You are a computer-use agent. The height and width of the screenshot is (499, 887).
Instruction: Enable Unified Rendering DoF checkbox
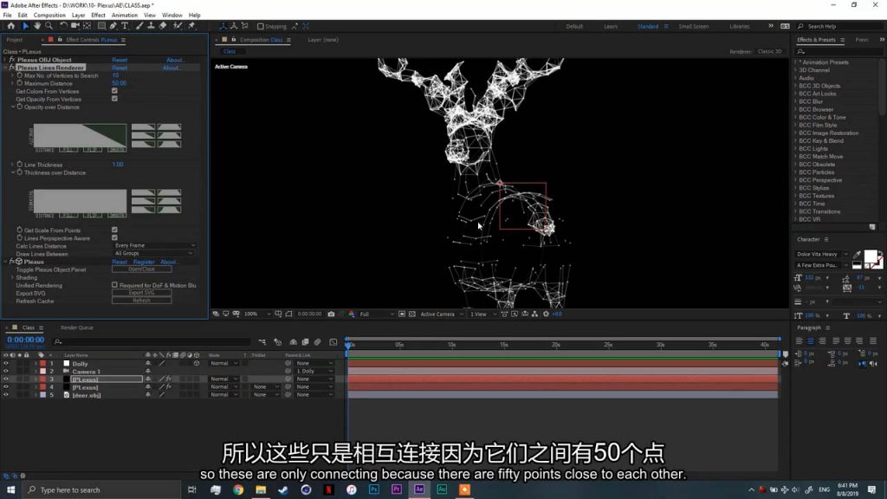click(115, 285)
